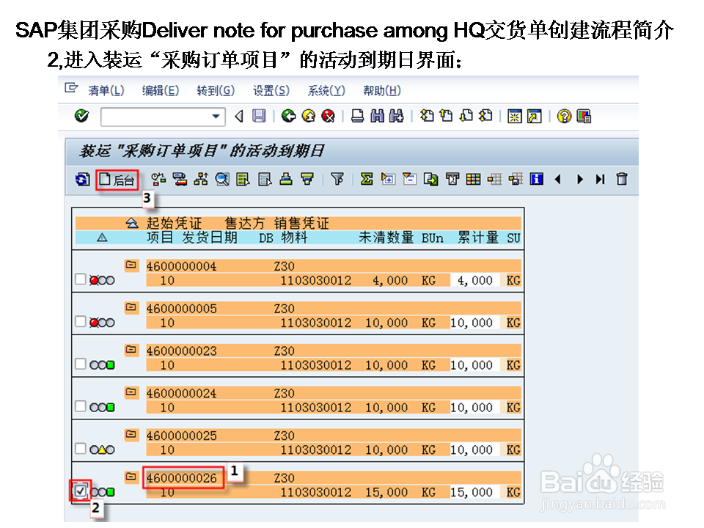Click the Delete trash can icon

coord(622,179)
